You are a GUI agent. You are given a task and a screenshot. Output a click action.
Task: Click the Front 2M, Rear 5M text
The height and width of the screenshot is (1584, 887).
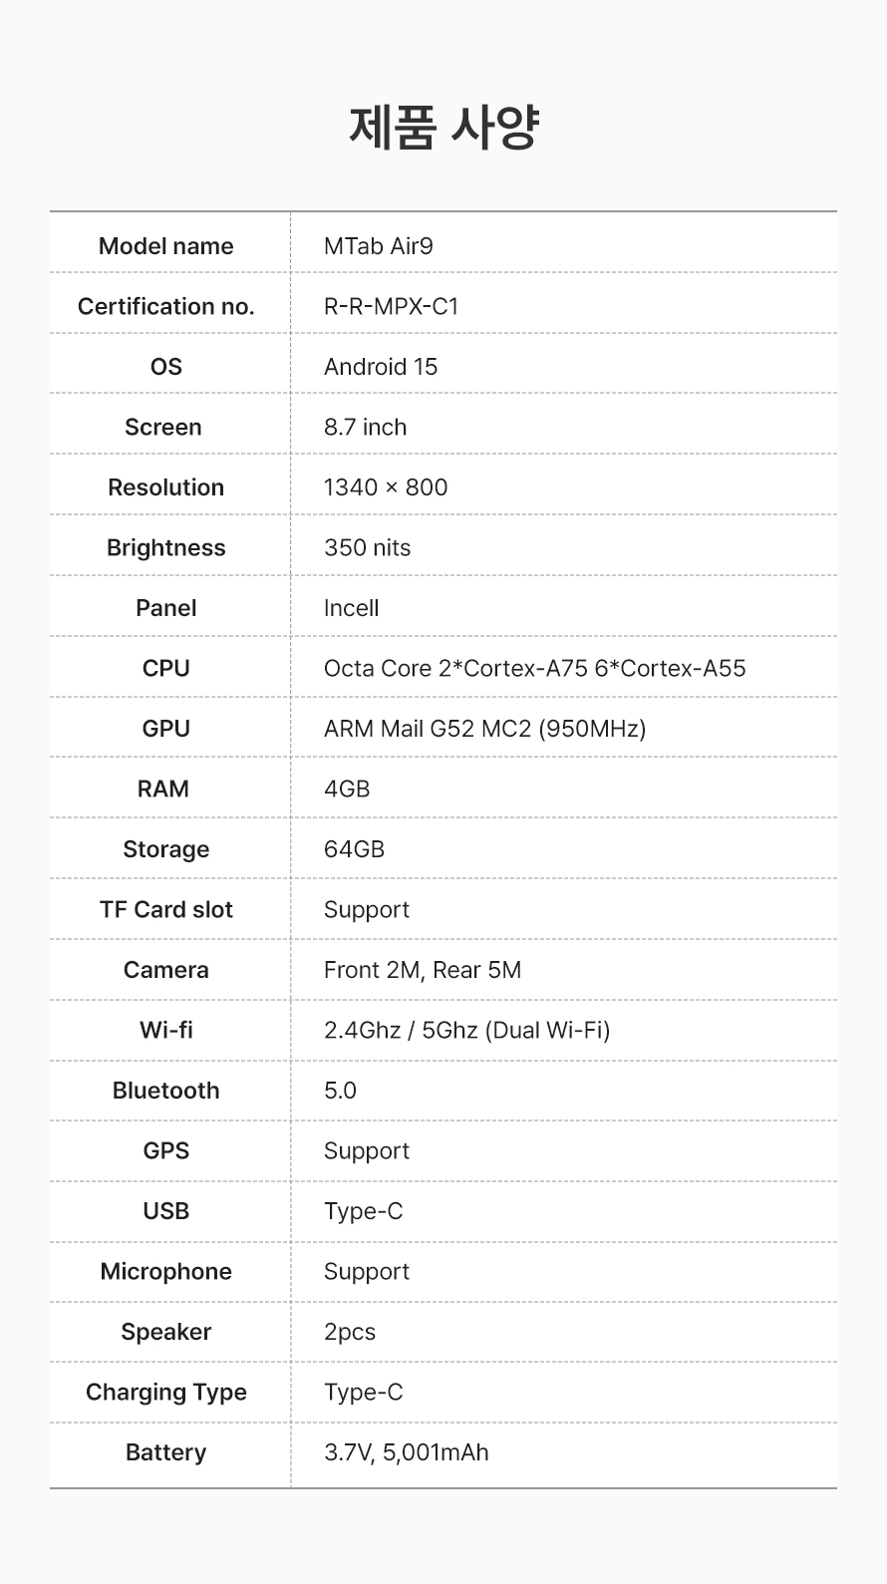(423, 970)
